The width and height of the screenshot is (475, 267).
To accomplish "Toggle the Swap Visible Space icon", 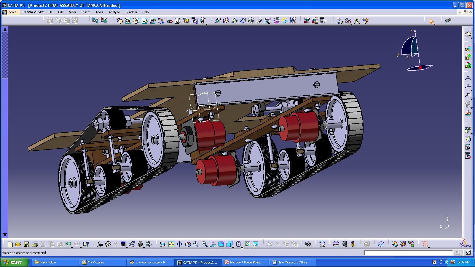I will (256, 244).
